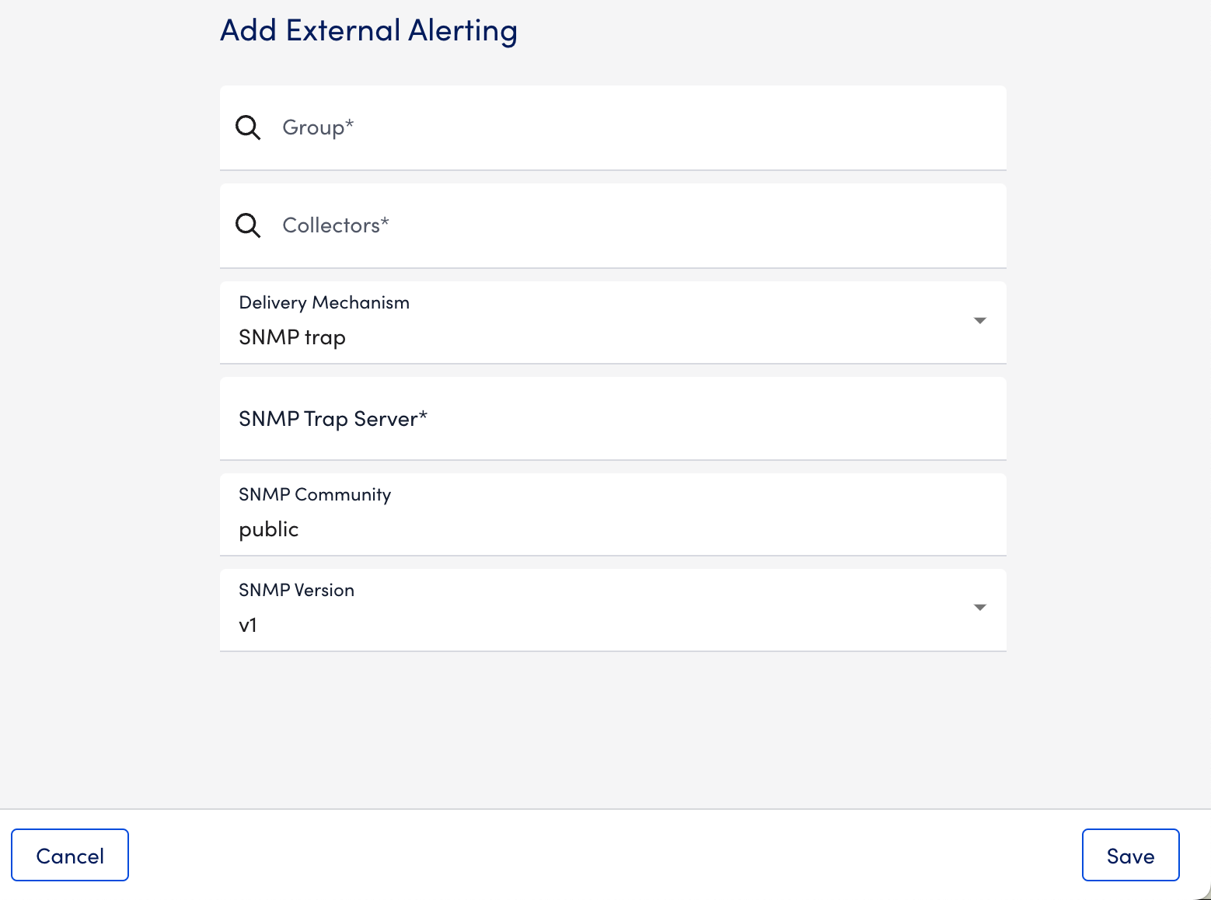1211x900 pixels.
Task: Click the search icon in the Group field
Action: coord(247,127)
